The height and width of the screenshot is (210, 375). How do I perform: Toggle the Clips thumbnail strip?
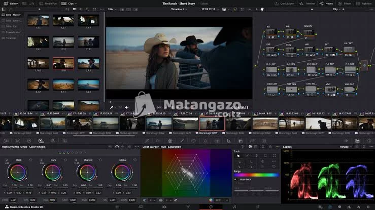[67, 4]
